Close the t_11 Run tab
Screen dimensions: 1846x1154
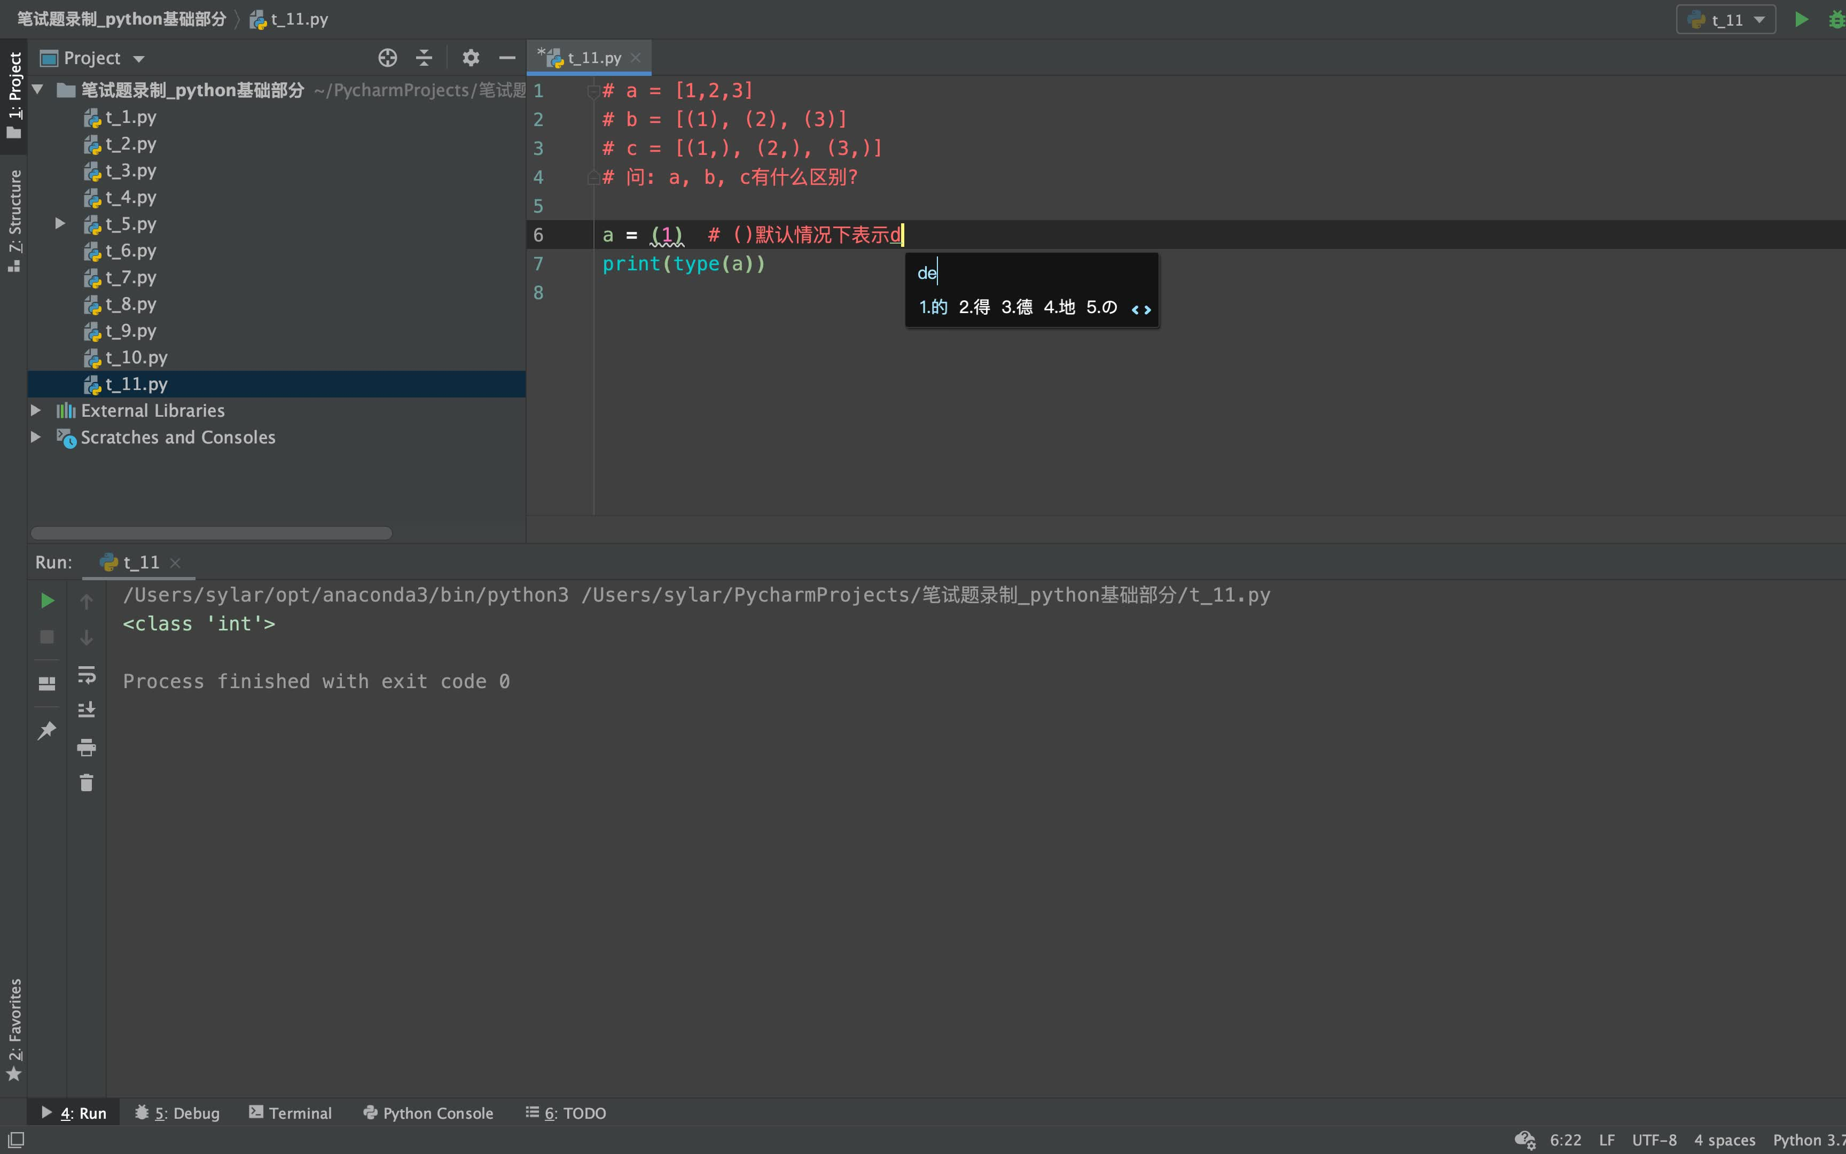tap(175, 563)
